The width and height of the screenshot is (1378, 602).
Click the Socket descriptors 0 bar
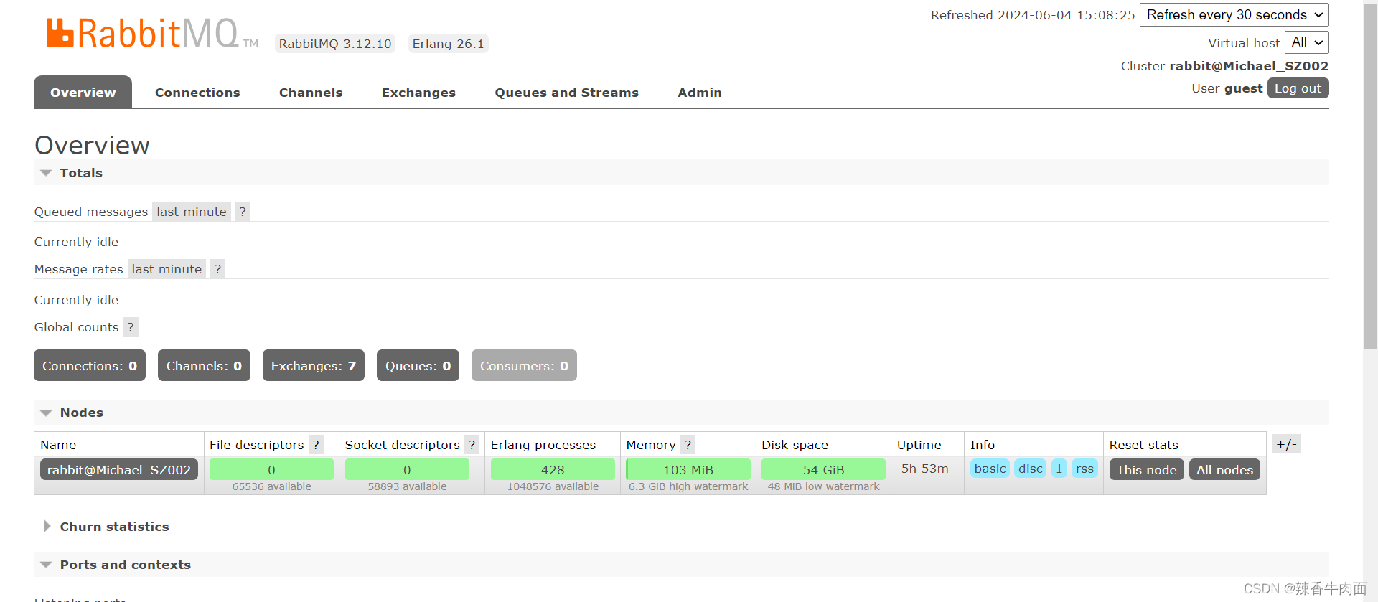pyautogui.click(x=407, y=469)
